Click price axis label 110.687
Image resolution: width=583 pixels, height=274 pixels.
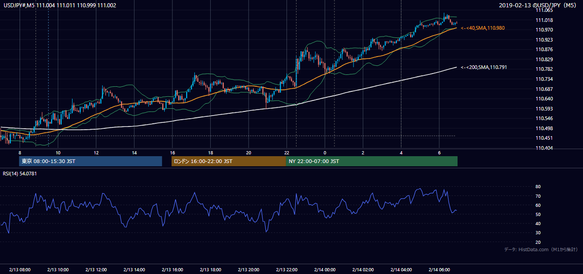[x=544, y=89]
